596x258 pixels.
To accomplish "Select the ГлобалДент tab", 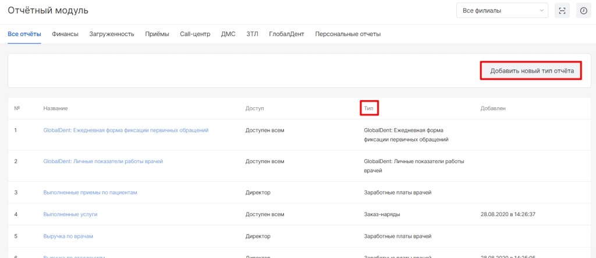I will (286, 34).
